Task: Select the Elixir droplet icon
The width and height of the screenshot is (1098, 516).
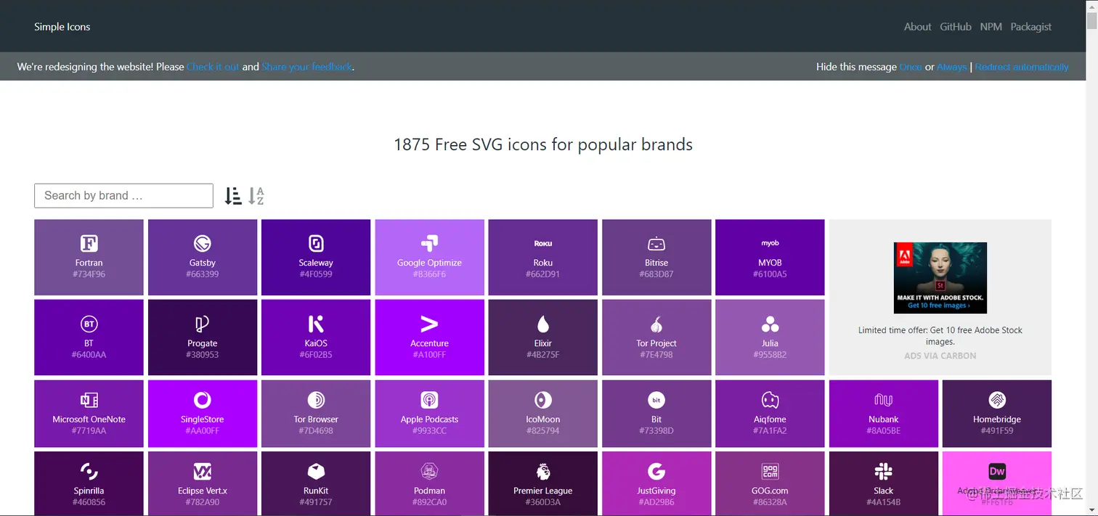Action: pos(543,324)
